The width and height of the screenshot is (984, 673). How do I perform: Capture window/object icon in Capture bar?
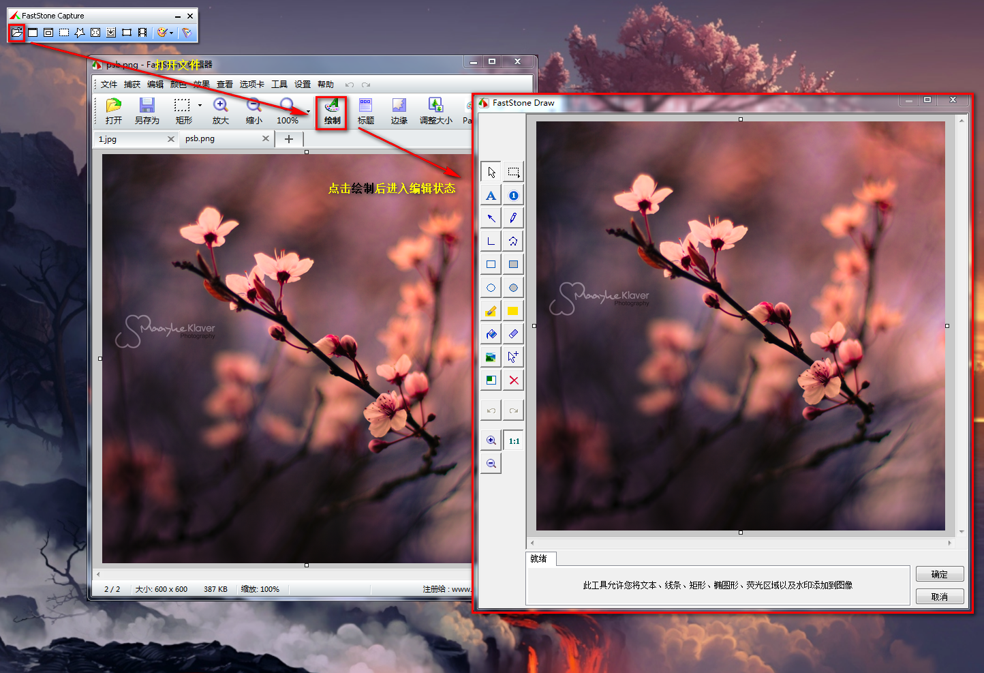pos(48,32)
